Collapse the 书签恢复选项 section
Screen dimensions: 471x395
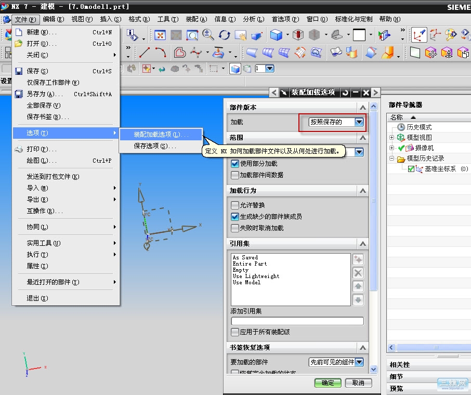pyautogui.click(x=363, y=348)
